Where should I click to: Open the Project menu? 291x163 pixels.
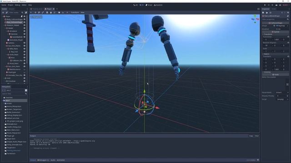point(10,5)
